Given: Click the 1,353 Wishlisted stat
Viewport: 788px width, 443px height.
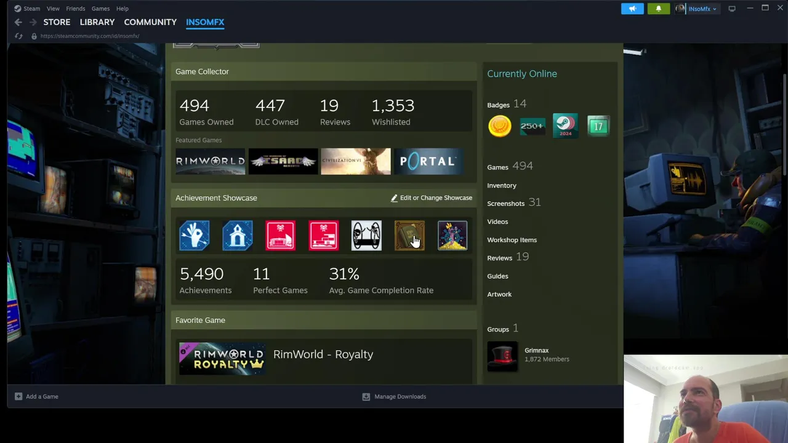Looking at the screenshot, I should pos(393,112).
